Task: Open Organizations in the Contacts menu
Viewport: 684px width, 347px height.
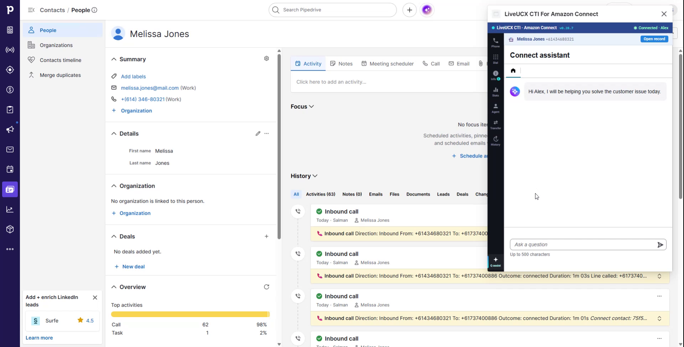Action: [63, 45]
